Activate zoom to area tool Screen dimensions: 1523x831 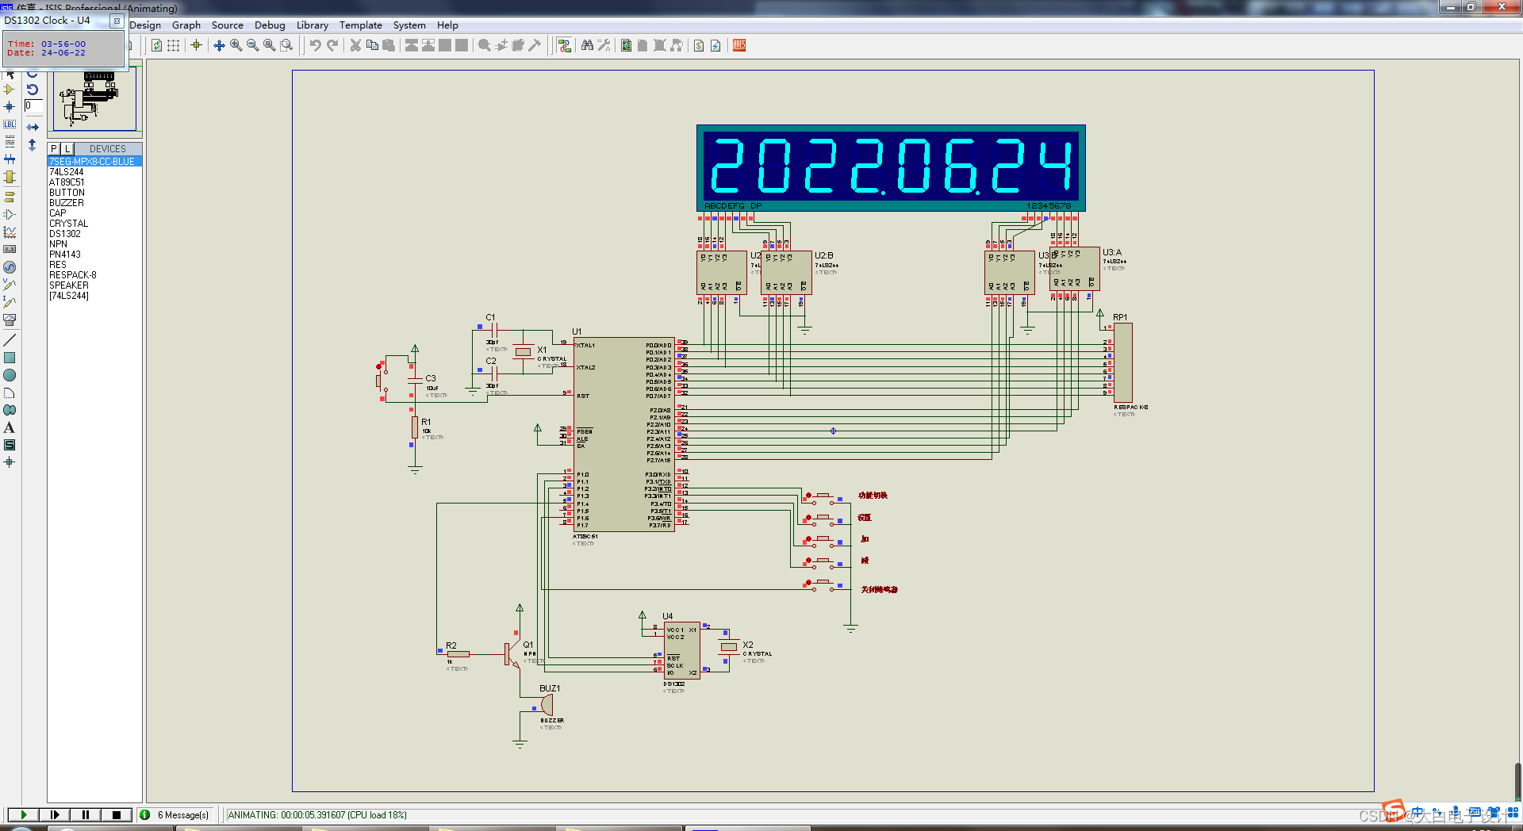(286, 46)
